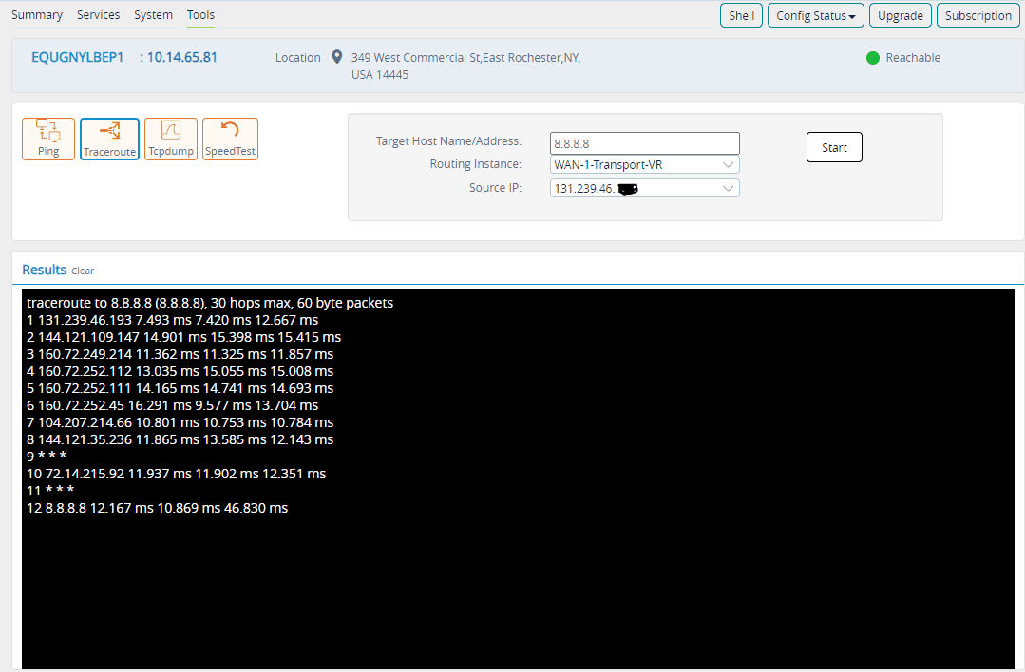Open the Tcpdump capture tool

coord(171,139)
